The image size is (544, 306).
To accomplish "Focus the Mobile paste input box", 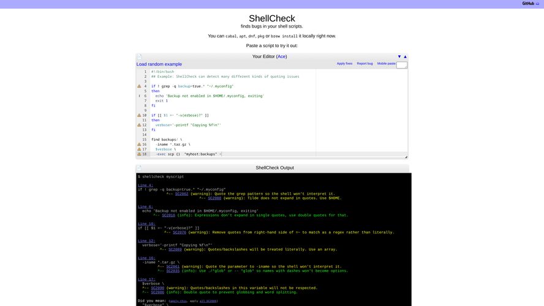I will tap(401, 65).
